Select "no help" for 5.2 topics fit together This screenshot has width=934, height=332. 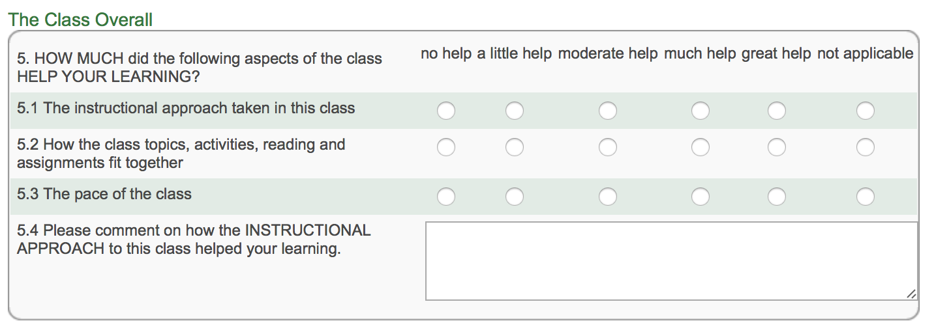[446, 148]
